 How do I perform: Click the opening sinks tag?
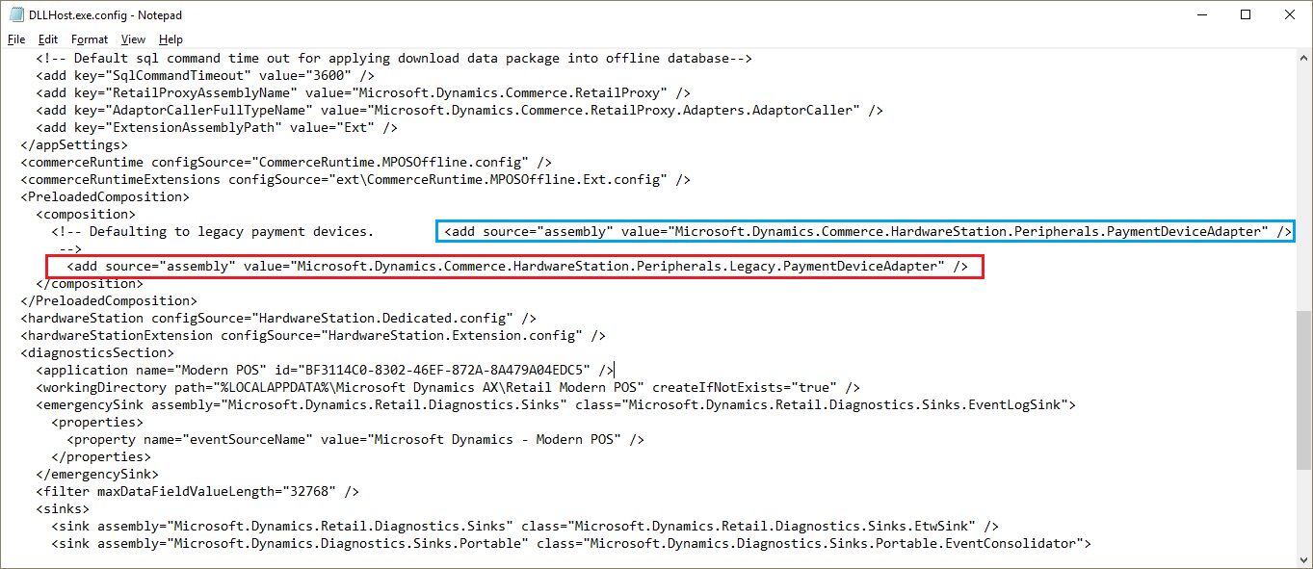pyautogui.click(x=63, y=508)
